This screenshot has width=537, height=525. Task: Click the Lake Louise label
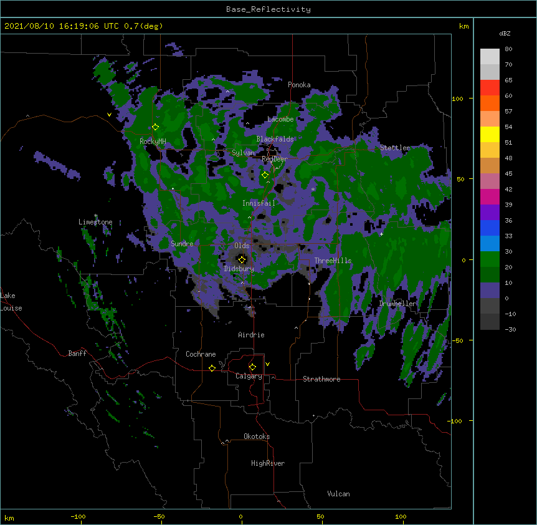[x=11, y=302]
